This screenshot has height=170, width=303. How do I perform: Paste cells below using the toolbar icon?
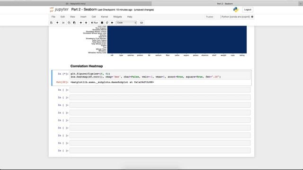coord(74,23)
